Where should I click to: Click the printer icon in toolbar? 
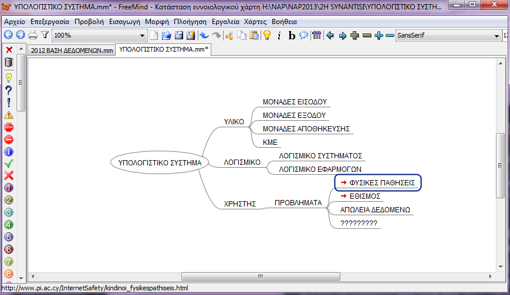(33, 35)
